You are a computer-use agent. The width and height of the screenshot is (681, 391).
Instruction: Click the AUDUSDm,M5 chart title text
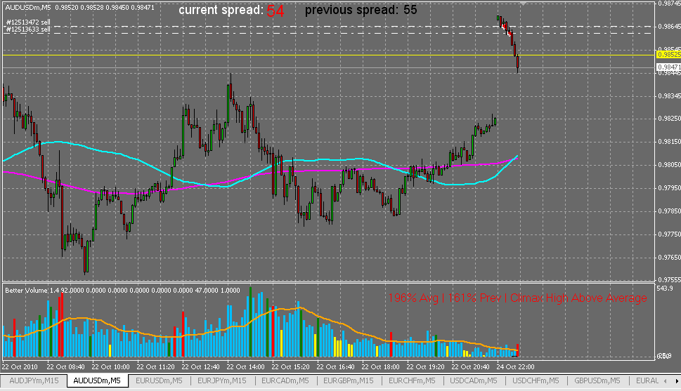[x=29, y=8]
